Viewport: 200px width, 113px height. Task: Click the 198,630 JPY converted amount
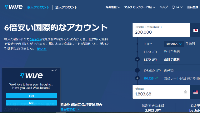[152, 71]
